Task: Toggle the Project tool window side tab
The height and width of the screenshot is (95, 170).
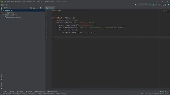Action: 1,10
